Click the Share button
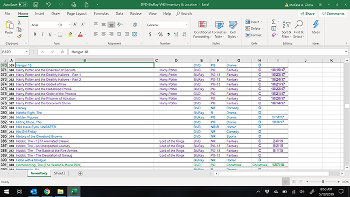350x197 pixels. (307, 13)
